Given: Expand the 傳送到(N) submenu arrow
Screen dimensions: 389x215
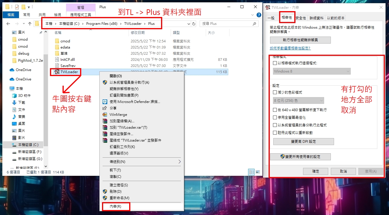Looking at the screenshot, I should coord(179,162).
